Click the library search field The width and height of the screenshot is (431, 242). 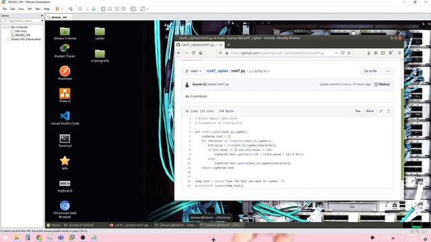pos(21,21)
